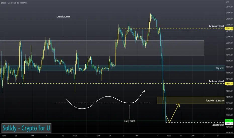234x138 pixels.
Task: Click the '26' date on time axis
Action: pos(16,135)
